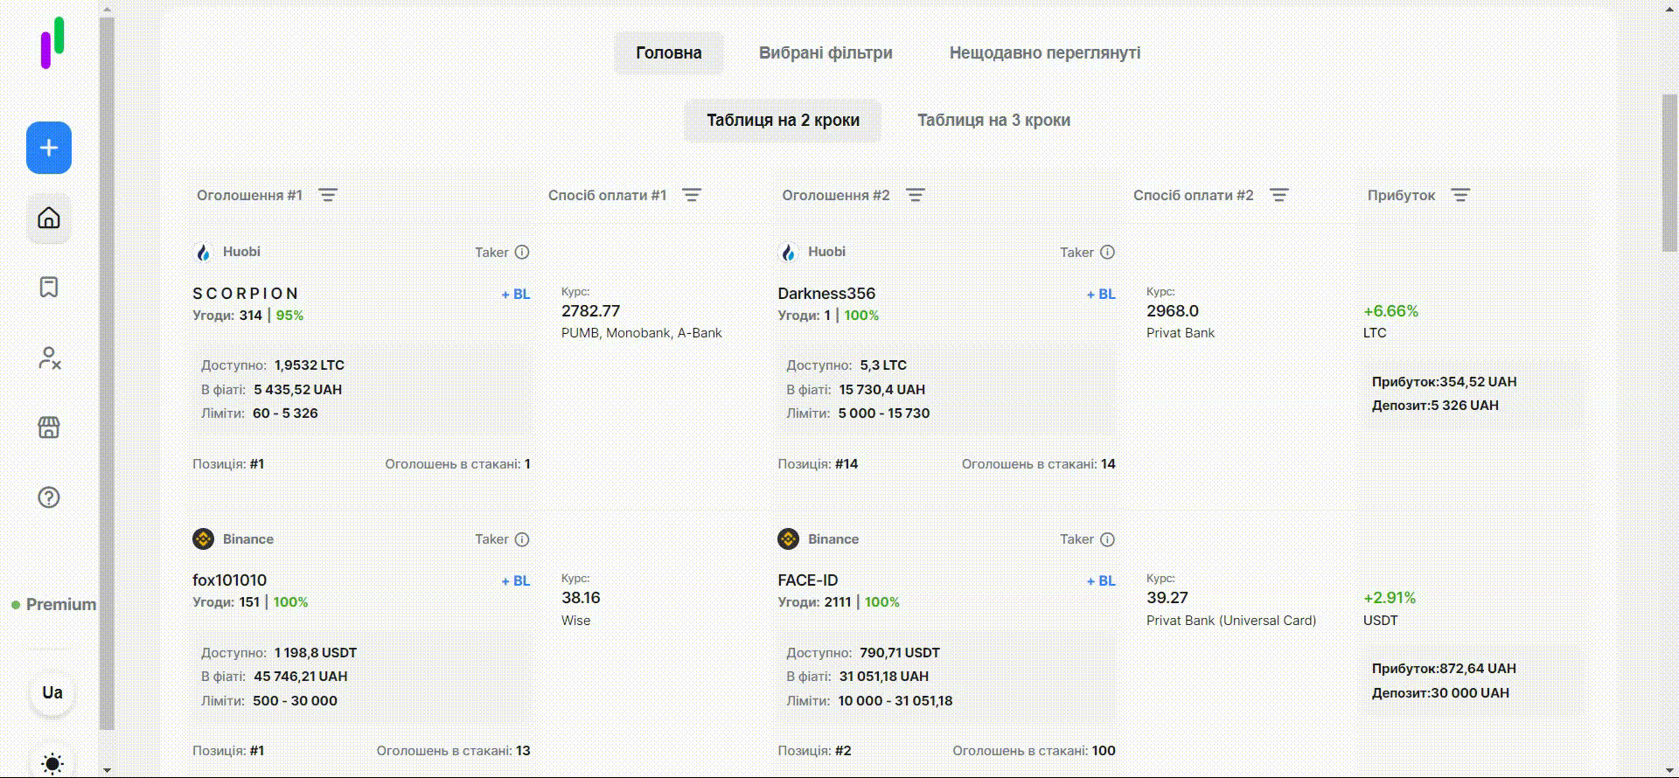Open filter for Прибуток column
Screen dimensions: 1679x778
coord(1460,195)
